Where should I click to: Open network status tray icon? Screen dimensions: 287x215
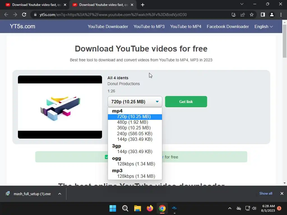[x=248, y=208]
